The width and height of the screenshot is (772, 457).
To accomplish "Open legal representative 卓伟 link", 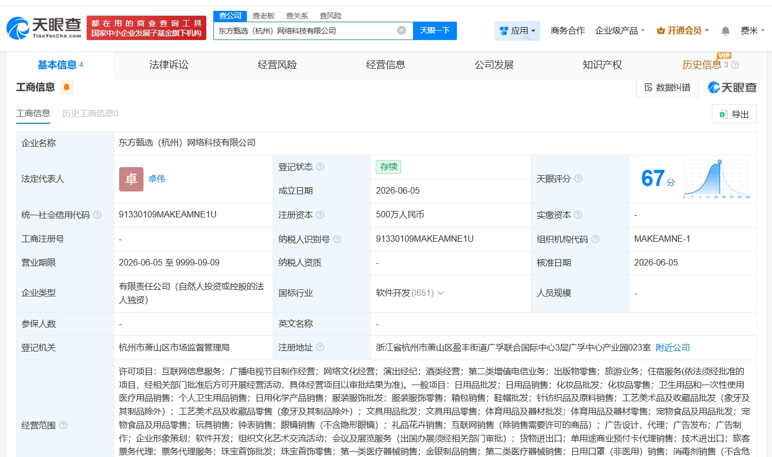I will point(157,179).
